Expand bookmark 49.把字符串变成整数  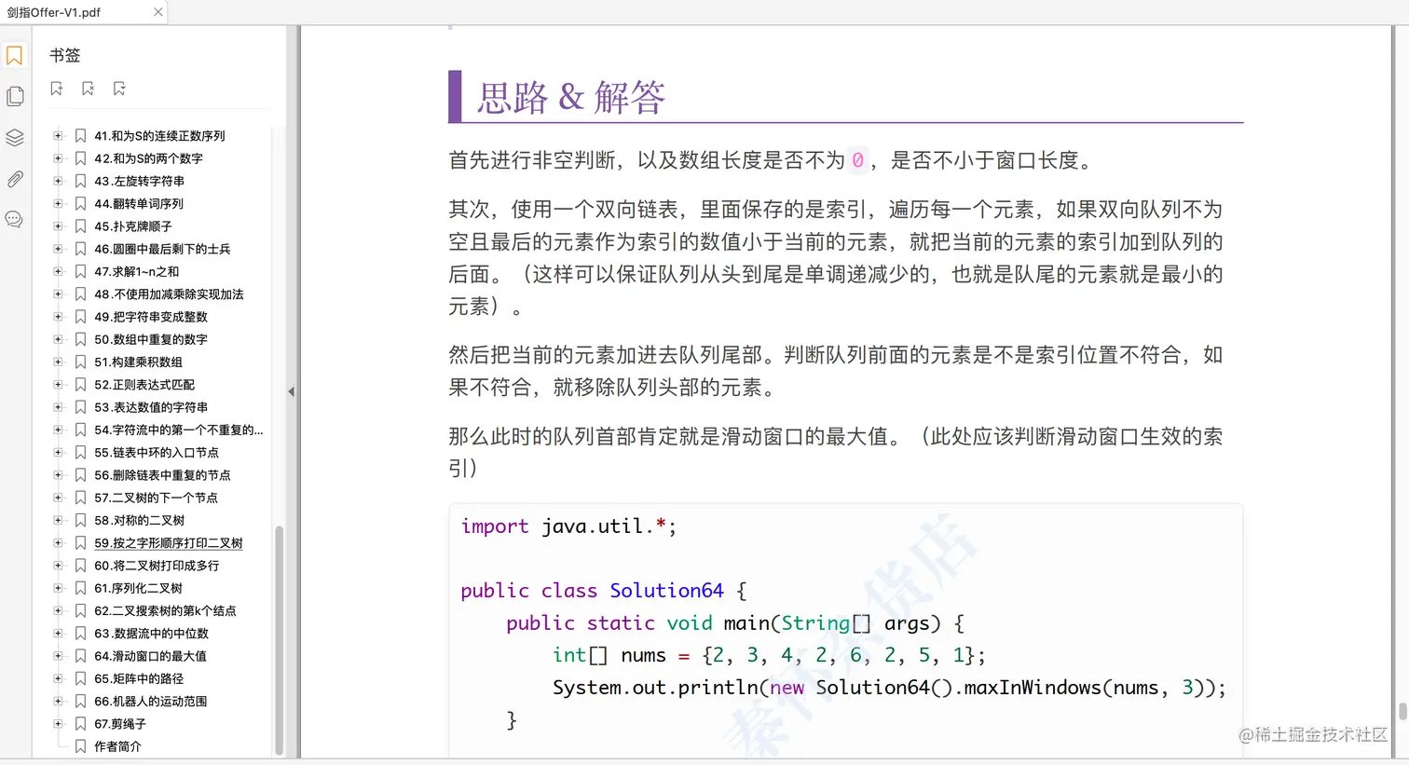(58, 317)
